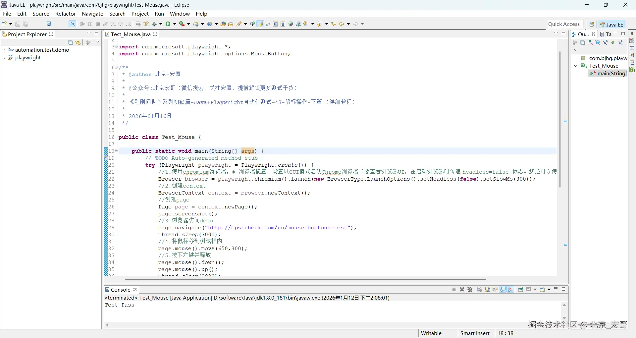The width and height of the screenshot is (636, 338).
Task: Open the Run button dropdown arrow
Action: coord(175,24)
